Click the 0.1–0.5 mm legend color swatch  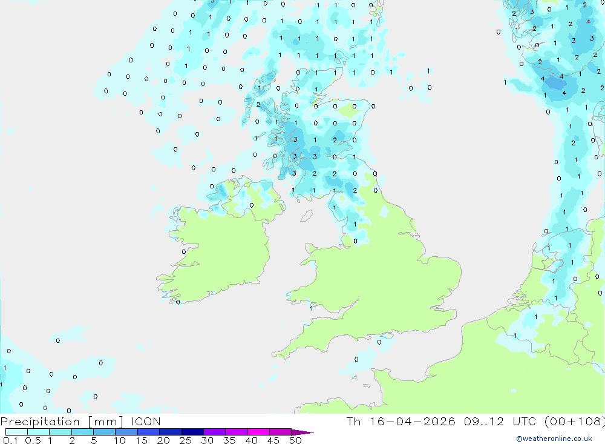click(16, 432)
